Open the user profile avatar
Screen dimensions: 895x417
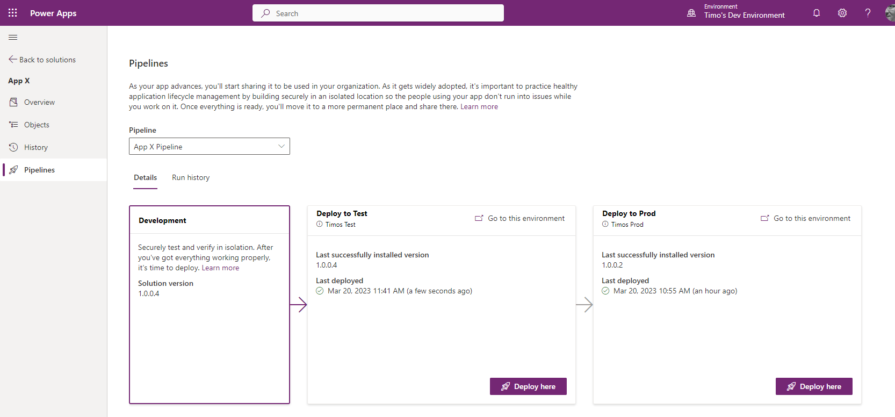(x=890, y=13)
